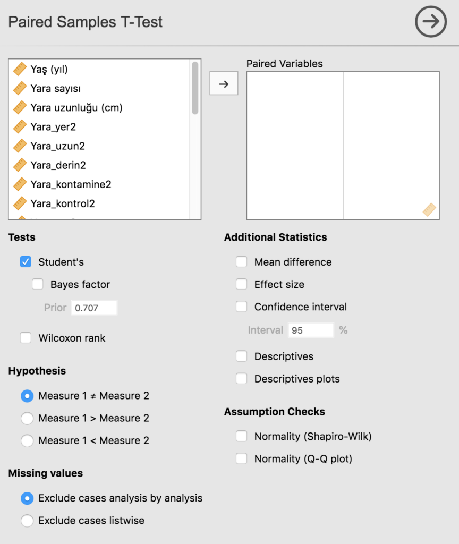
Task: Click the arrow button to assign paired variables
Action: click(224, 84)
